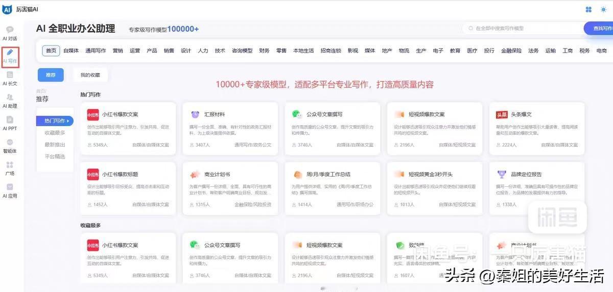Click the 品牌定位报告 trophy icon

(502, 174)
